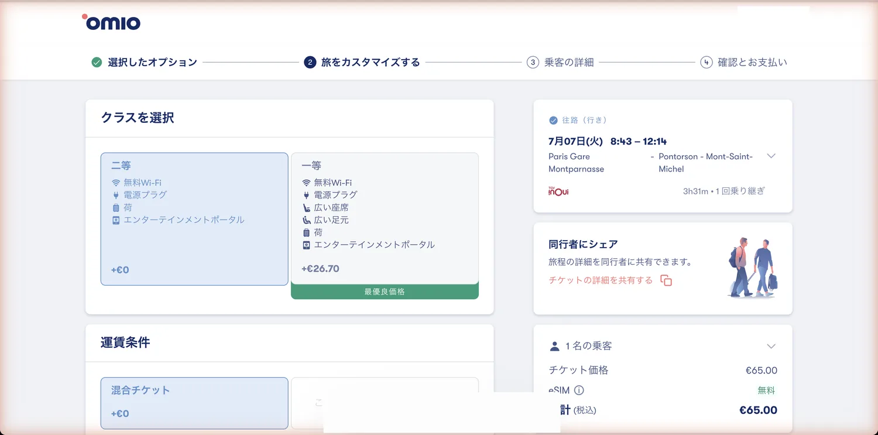Image resolution: width=878 pixels, height=435 pixels.
Task: Click the 同行者にシェア heading
Action: point(583,244)
